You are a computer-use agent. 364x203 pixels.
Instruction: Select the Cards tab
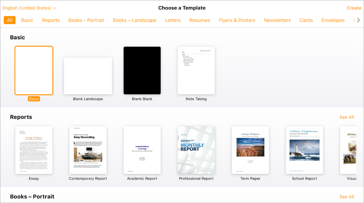coord(306,20)
